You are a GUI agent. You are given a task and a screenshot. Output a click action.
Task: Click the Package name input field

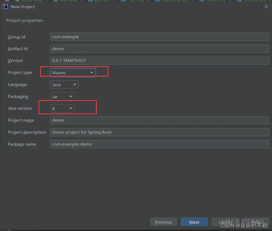(160, 144)
